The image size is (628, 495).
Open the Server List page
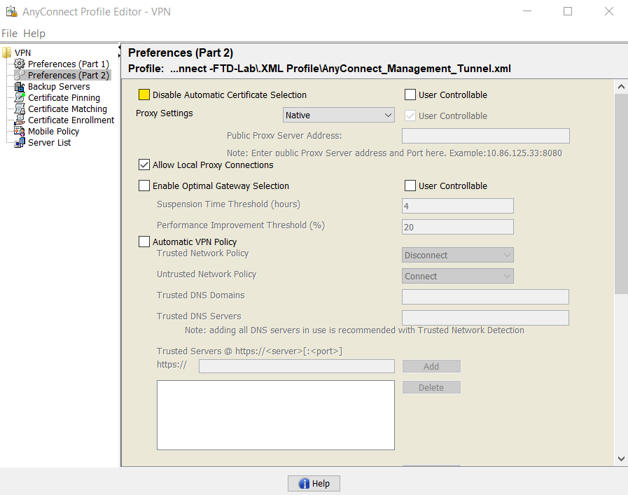pyautogui.click(x=49, y=143)
